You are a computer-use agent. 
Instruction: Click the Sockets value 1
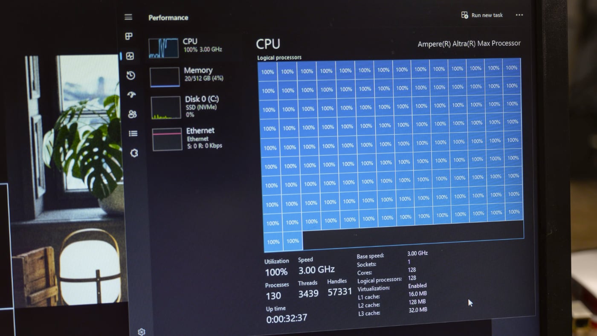point(409,262)
